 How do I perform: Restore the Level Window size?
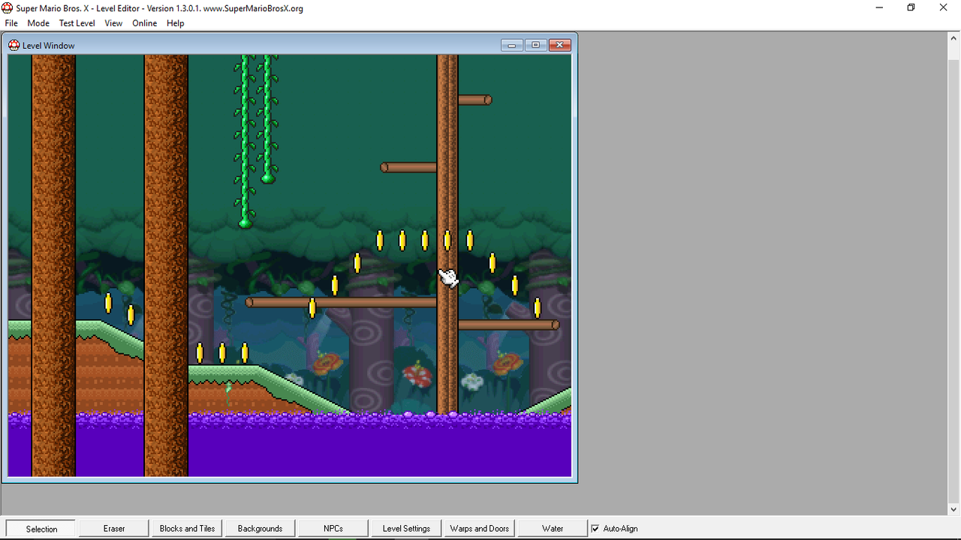(535, 44)
